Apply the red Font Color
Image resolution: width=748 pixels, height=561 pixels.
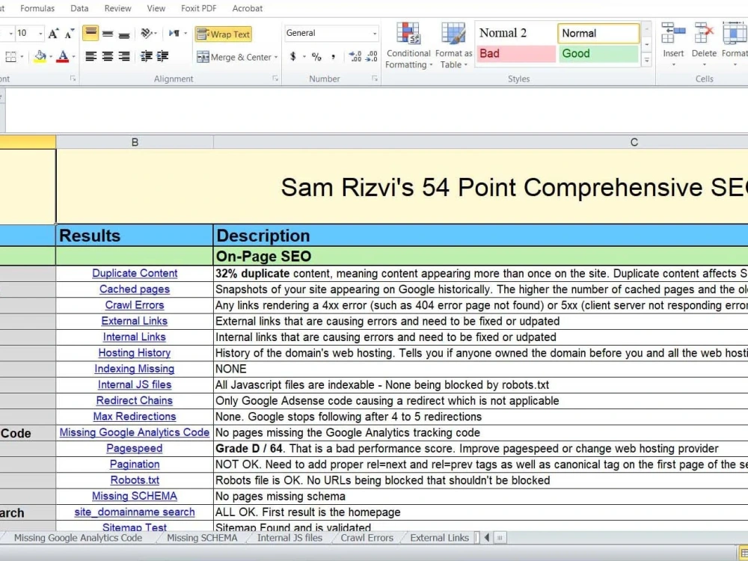63,57
